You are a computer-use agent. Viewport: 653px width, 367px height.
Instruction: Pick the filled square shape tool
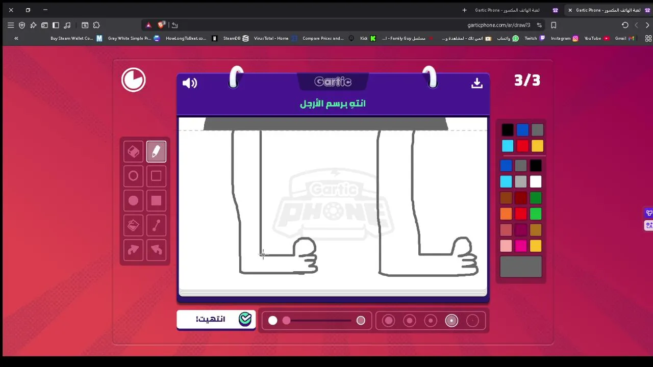point(156,201)
